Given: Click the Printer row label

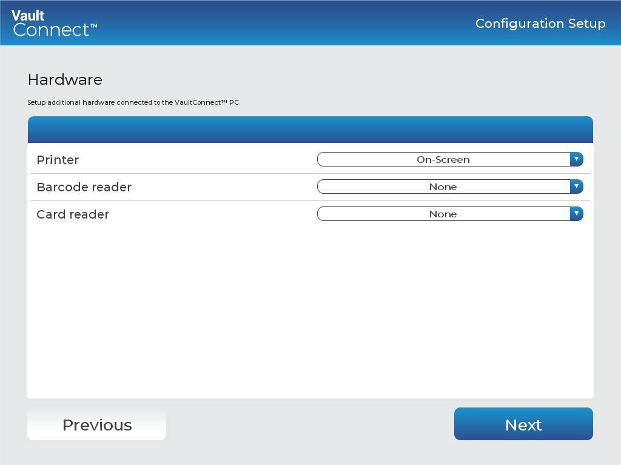Looking at the screenshot, I should click(x=58, y=160).
